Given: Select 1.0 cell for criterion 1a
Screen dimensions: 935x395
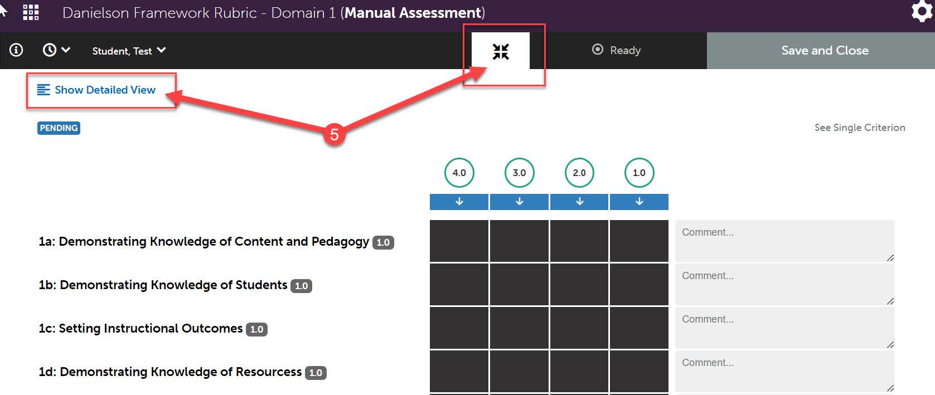Looking at the screenshot, I should pyautogui.click(x=639, y=241).
